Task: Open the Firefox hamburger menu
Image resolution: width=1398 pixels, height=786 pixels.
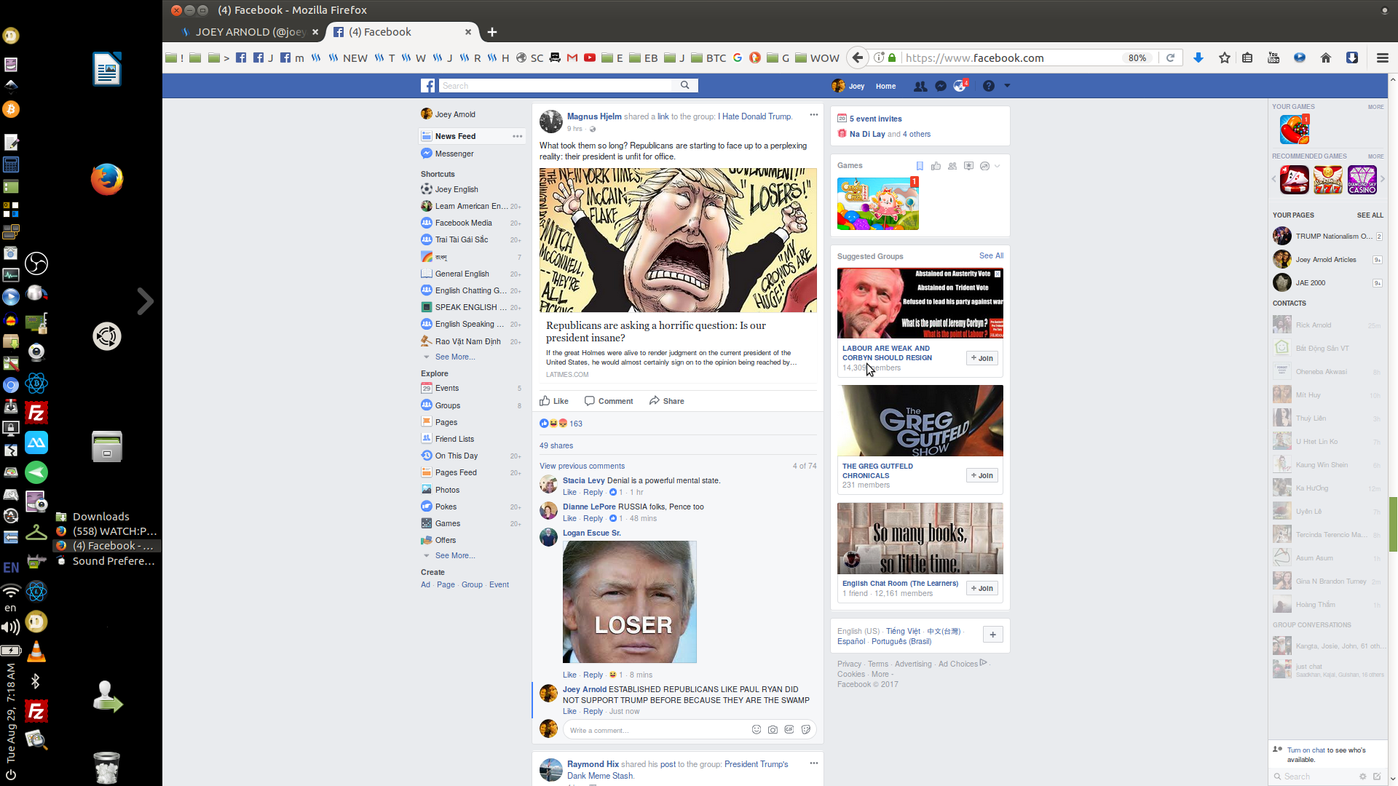Action: pos(1382,57)
